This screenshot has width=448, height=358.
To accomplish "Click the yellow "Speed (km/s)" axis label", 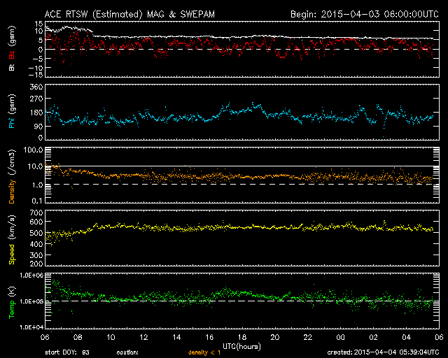I will [x=12, y=240].
